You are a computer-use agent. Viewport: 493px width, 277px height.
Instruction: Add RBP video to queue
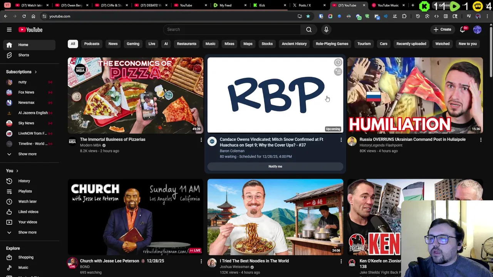338,72
